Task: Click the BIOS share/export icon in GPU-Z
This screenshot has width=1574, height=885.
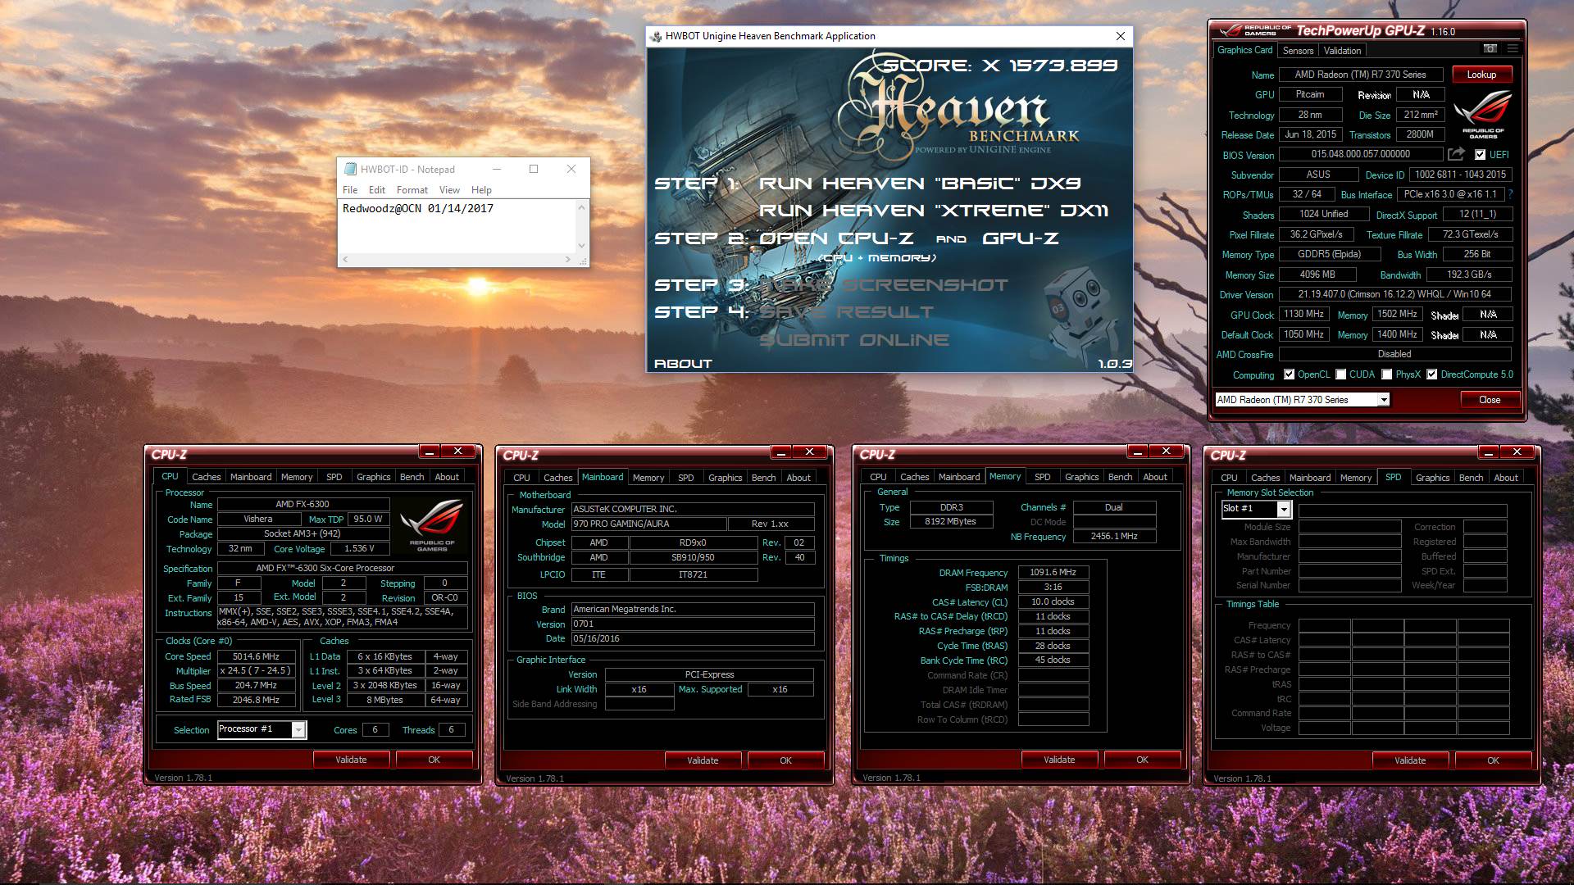Action: [1456, 154]
